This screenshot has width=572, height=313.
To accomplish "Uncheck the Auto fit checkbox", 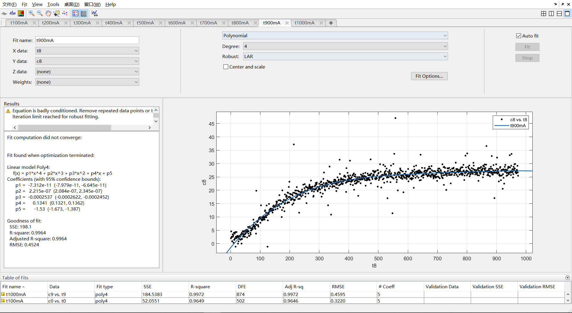I will pyautogui.click(x=519, y=36).
